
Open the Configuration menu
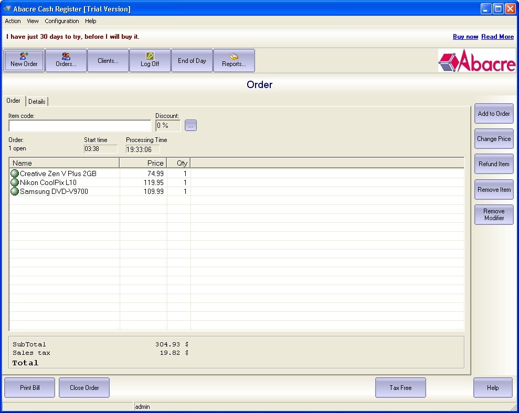tap(61, 21)
